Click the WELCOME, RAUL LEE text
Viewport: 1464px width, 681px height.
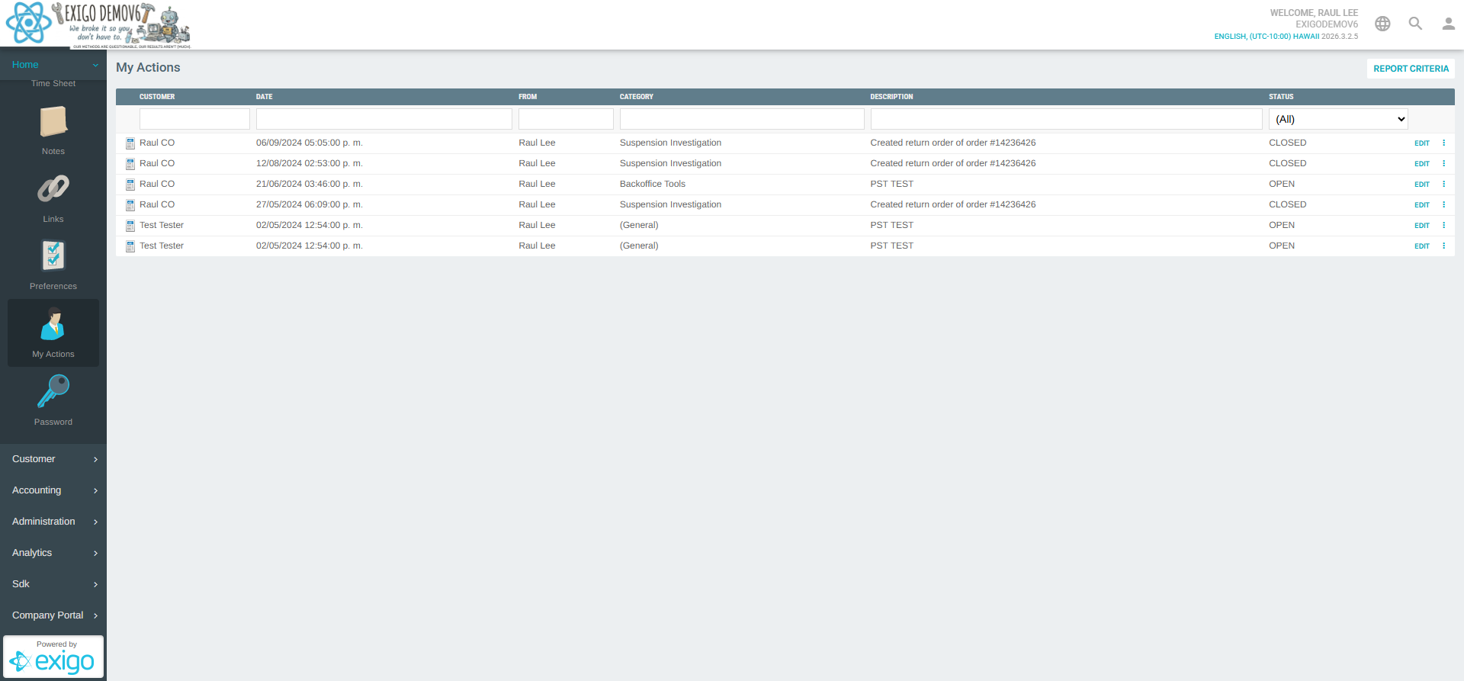tap(1314, 13)
